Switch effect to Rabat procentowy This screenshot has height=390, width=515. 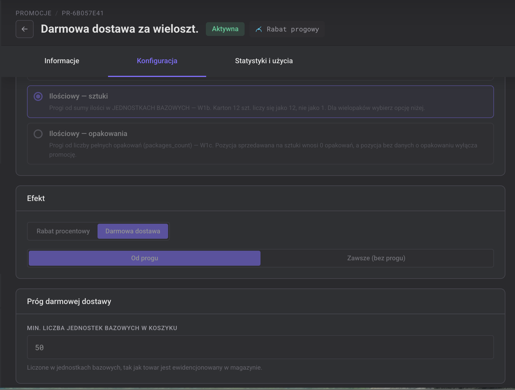[x=63, y=231]
